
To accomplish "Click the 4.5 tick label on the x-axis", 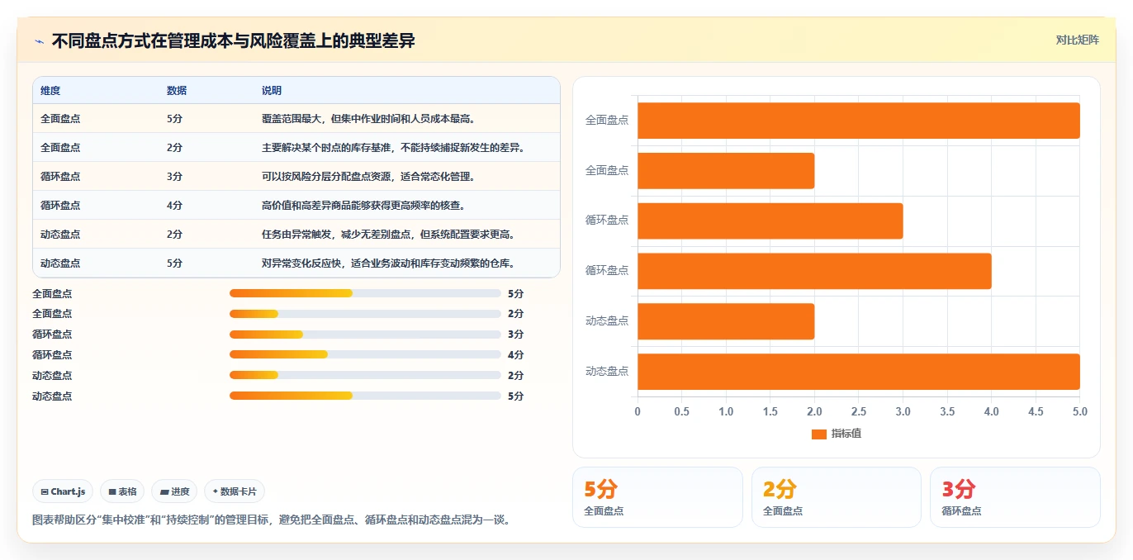I will pos(1036,411).
